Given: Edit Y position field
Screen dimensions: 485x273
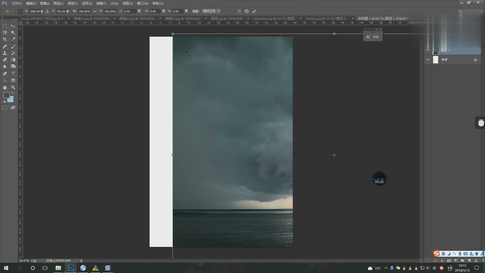Looking at the screenshot, I should coord(63,11).
